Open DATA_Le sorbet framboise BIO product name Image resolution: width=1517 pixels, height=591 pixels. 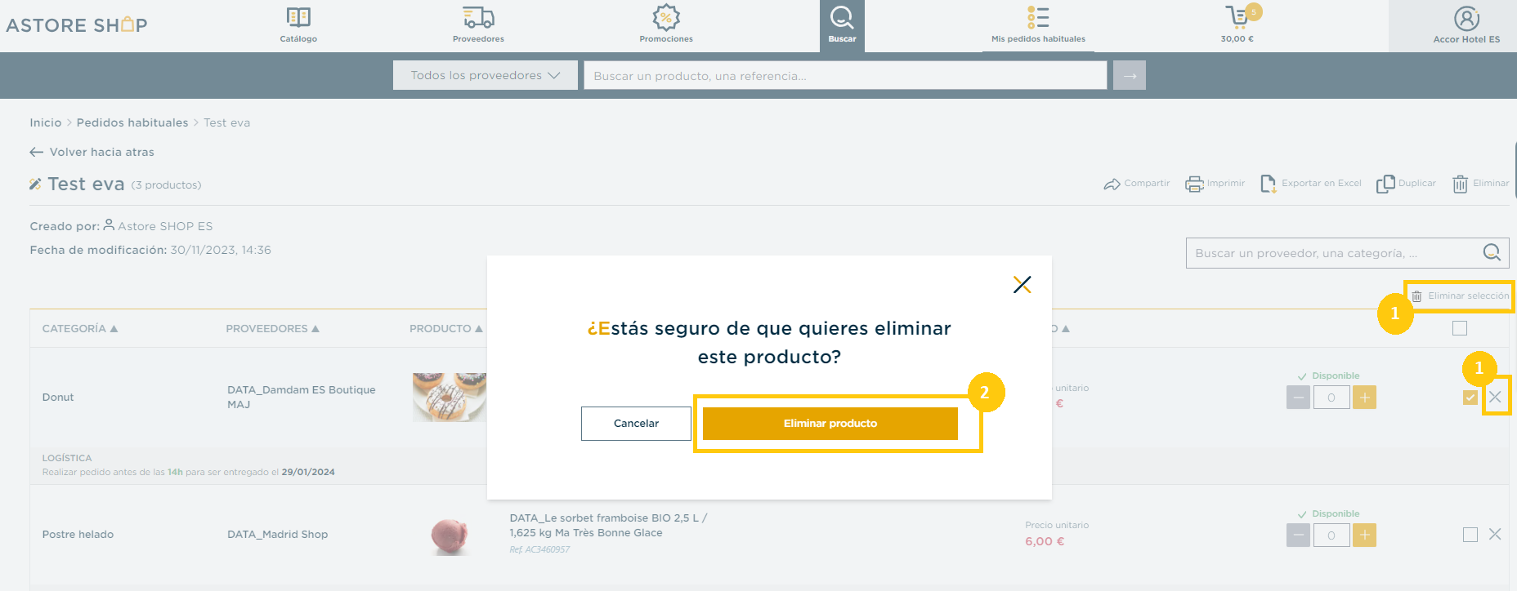[608, 525]
